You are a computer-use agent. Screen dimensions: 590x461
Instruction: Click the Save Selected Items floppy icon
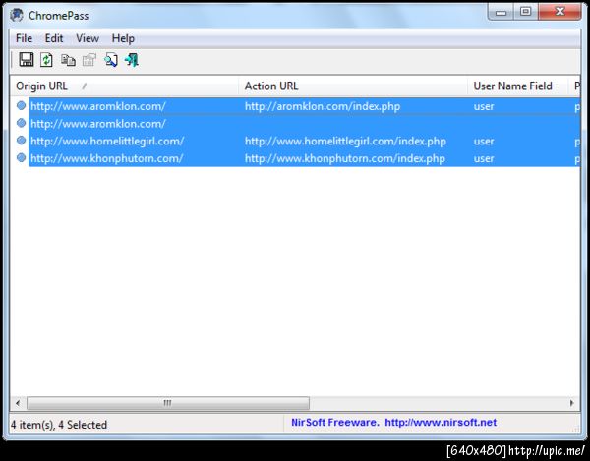point(27,60)
